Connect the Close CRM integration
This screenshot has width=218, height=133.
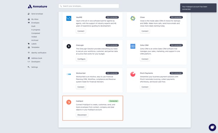click(x=145, y=31)
